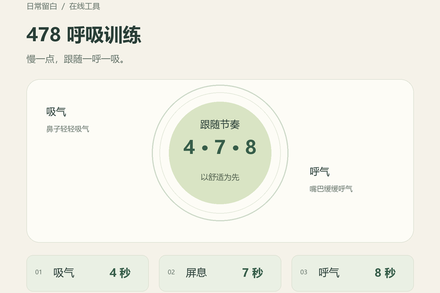Click the 呼气 label in the main card

click(320, 172)
